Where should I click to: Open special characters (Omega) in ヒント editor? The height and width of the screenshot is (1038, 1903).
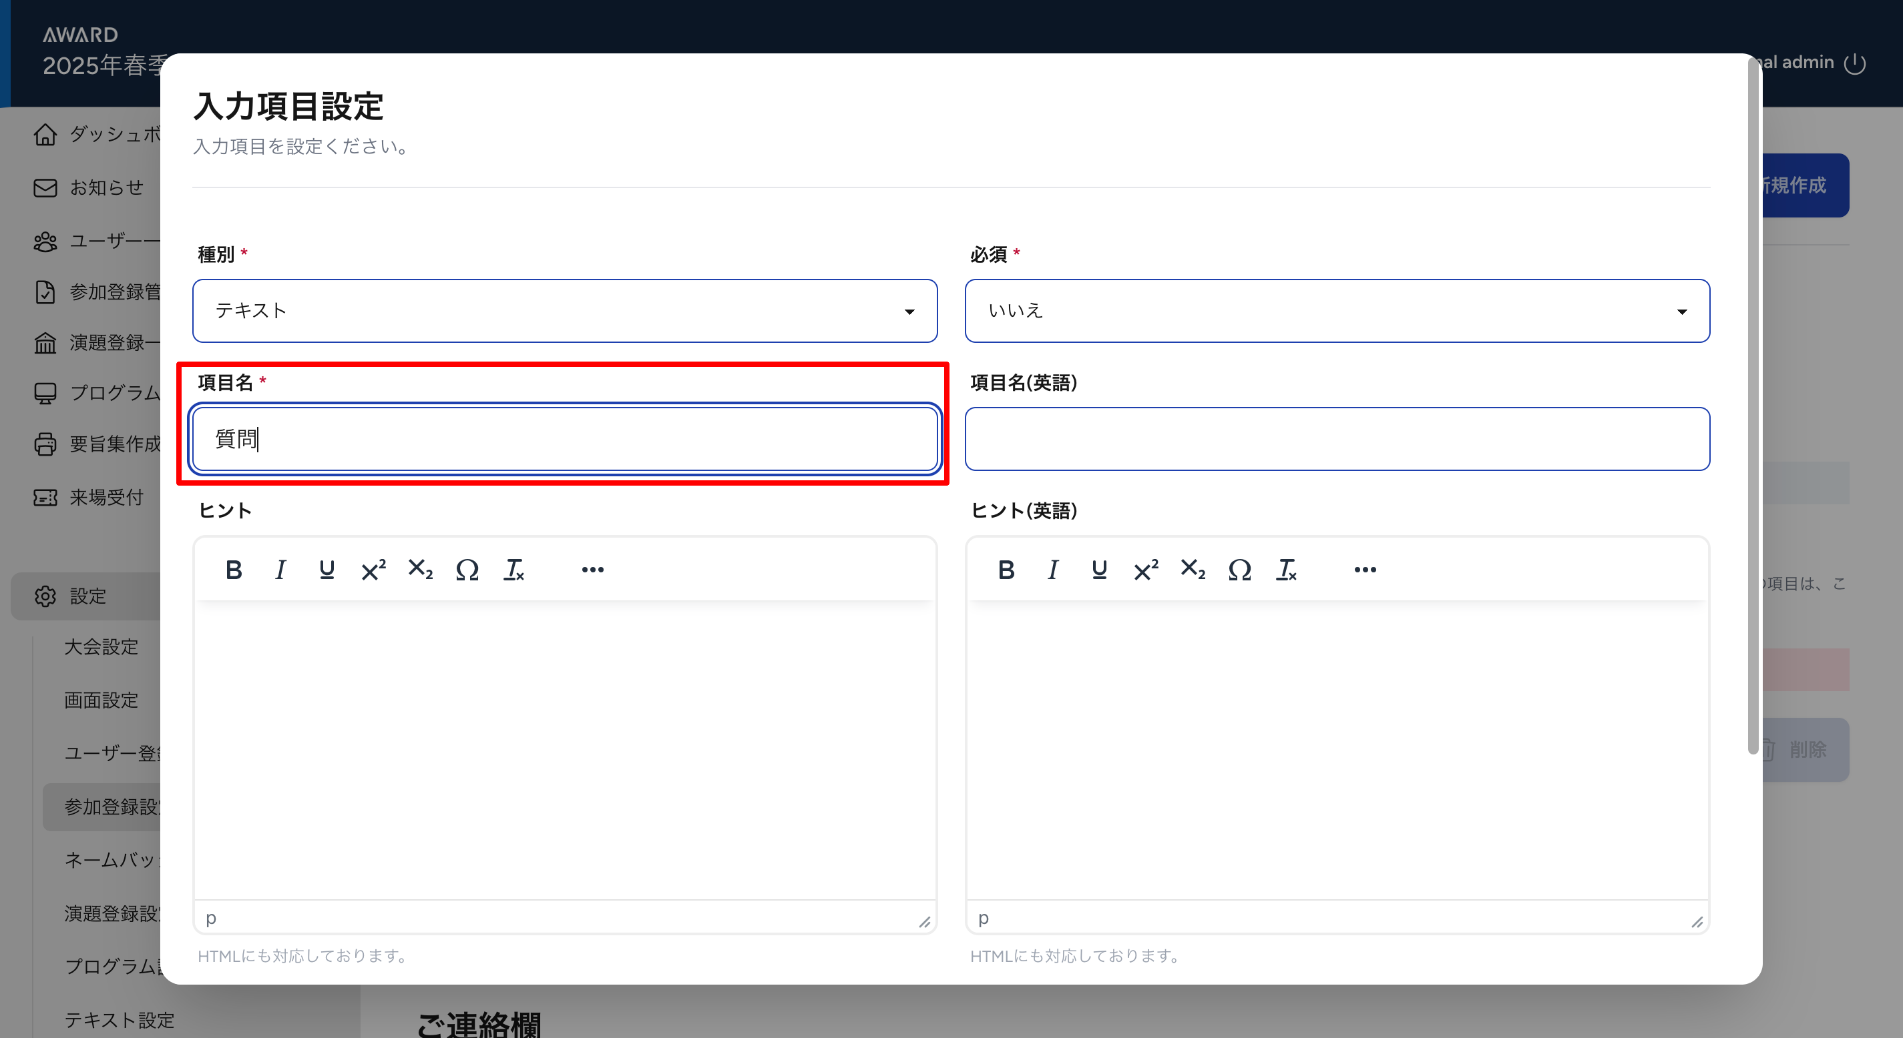[x=467, y=570]
